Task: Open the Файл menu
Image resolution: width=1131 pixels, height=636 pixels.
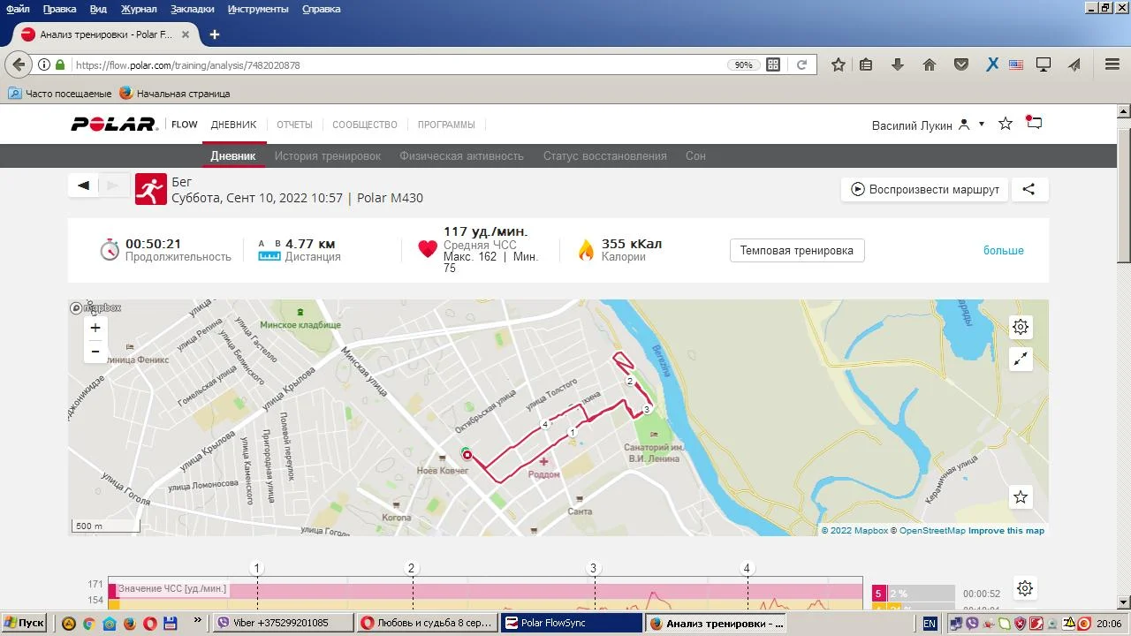Action: coord(18,9)
